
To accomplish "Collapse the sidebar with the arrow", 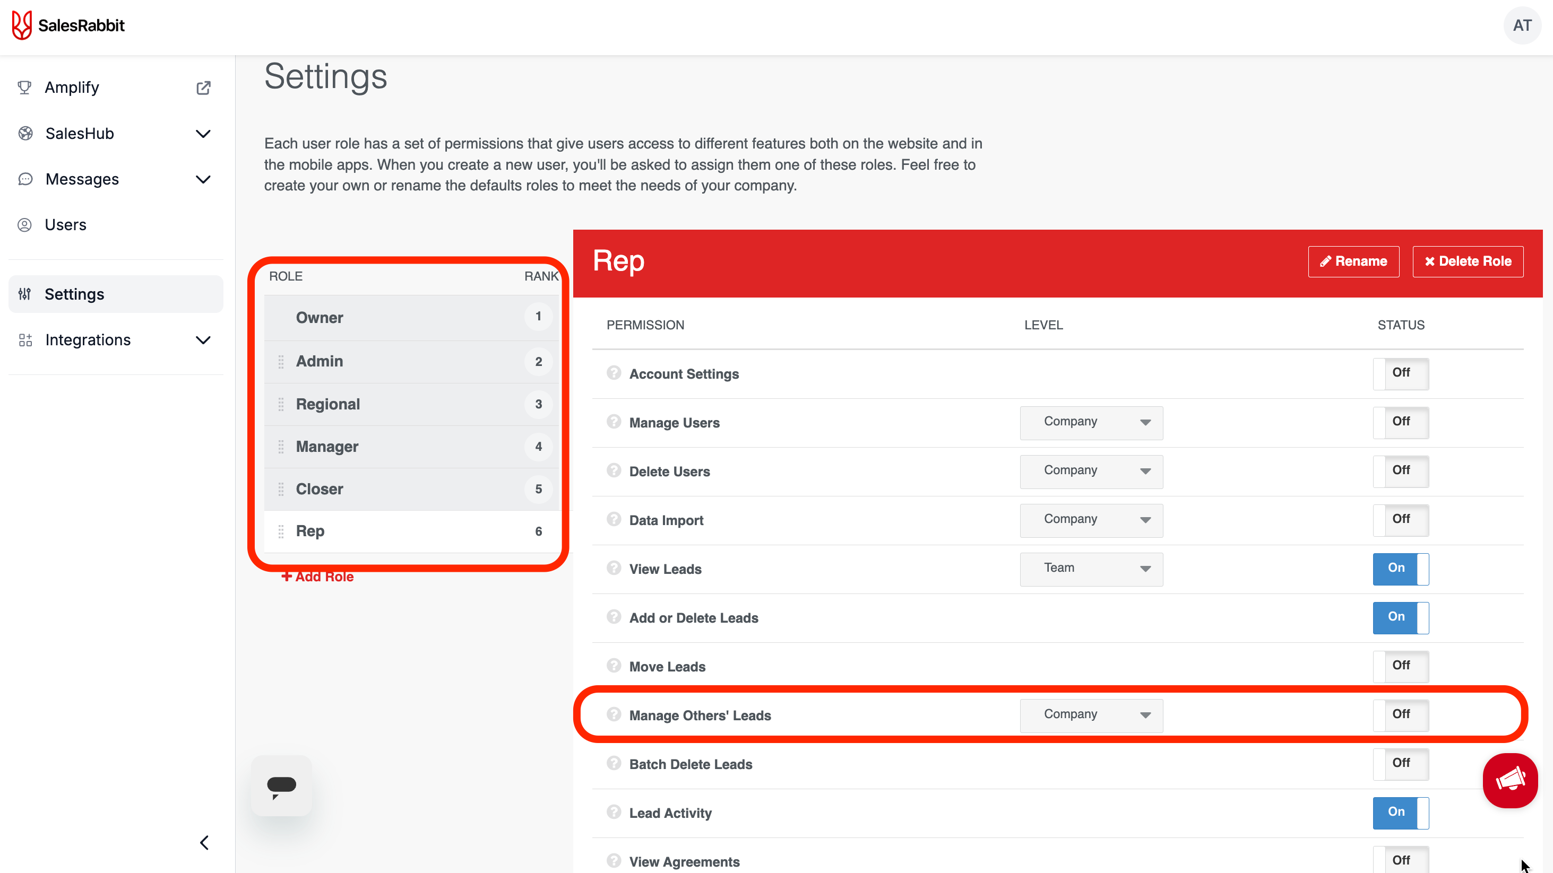I will (x=204, y=842).
